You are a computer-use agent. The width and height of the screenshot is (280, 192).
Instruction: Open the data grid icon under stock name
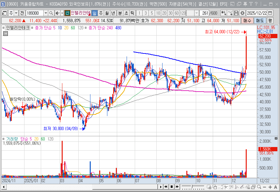pos(6,34)
